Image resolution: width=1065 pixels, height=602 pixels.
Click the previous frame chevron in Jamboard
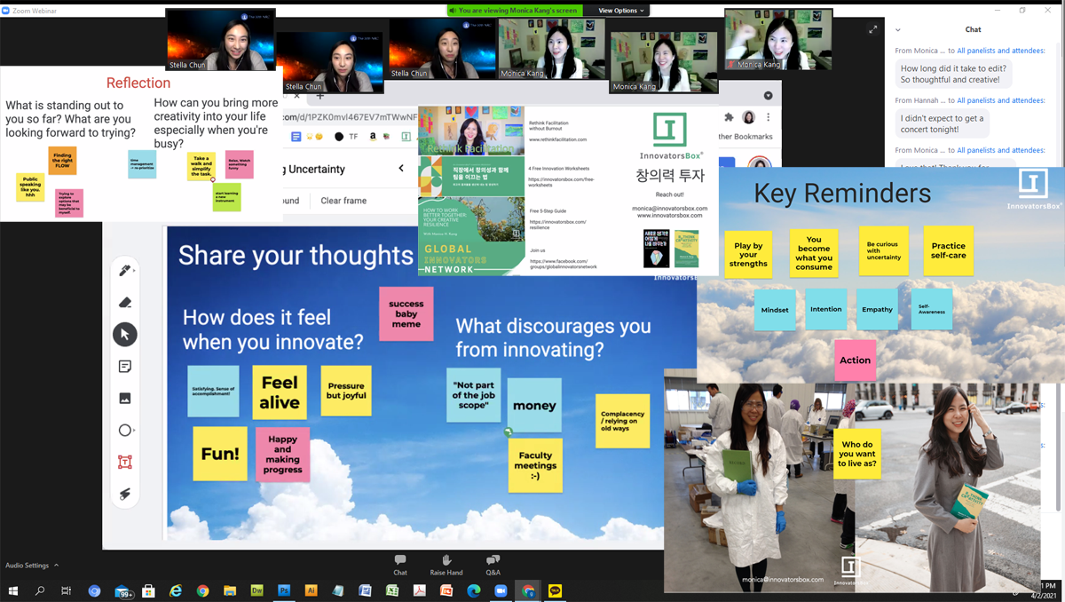tap(401, 169)
